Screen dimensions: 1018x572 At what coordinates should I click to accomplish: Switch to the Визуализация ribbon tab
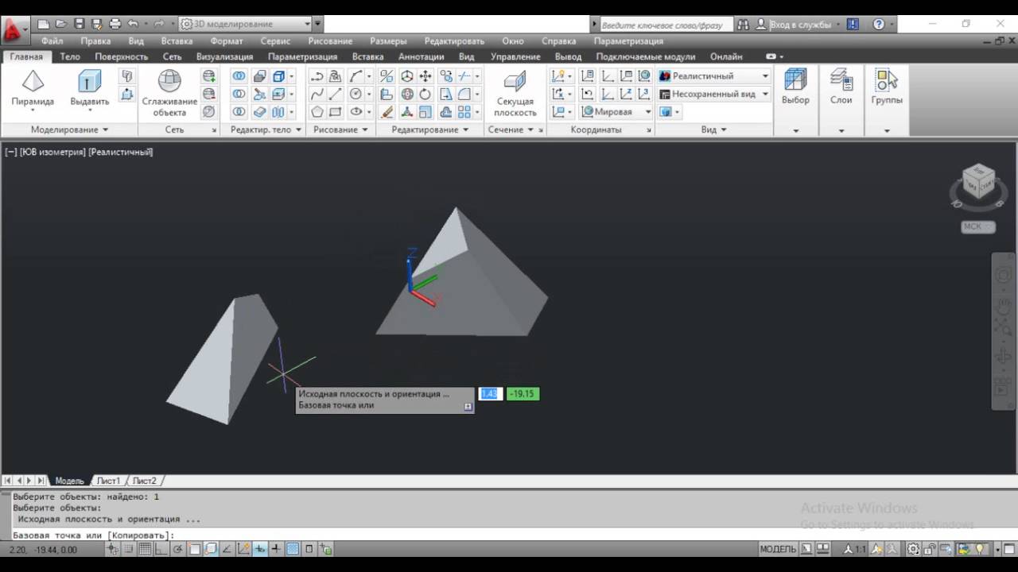[x=224, y=56]
